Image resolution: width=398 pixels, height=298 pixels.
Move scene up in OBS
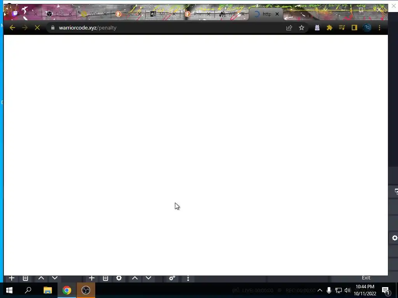[41, 278]
